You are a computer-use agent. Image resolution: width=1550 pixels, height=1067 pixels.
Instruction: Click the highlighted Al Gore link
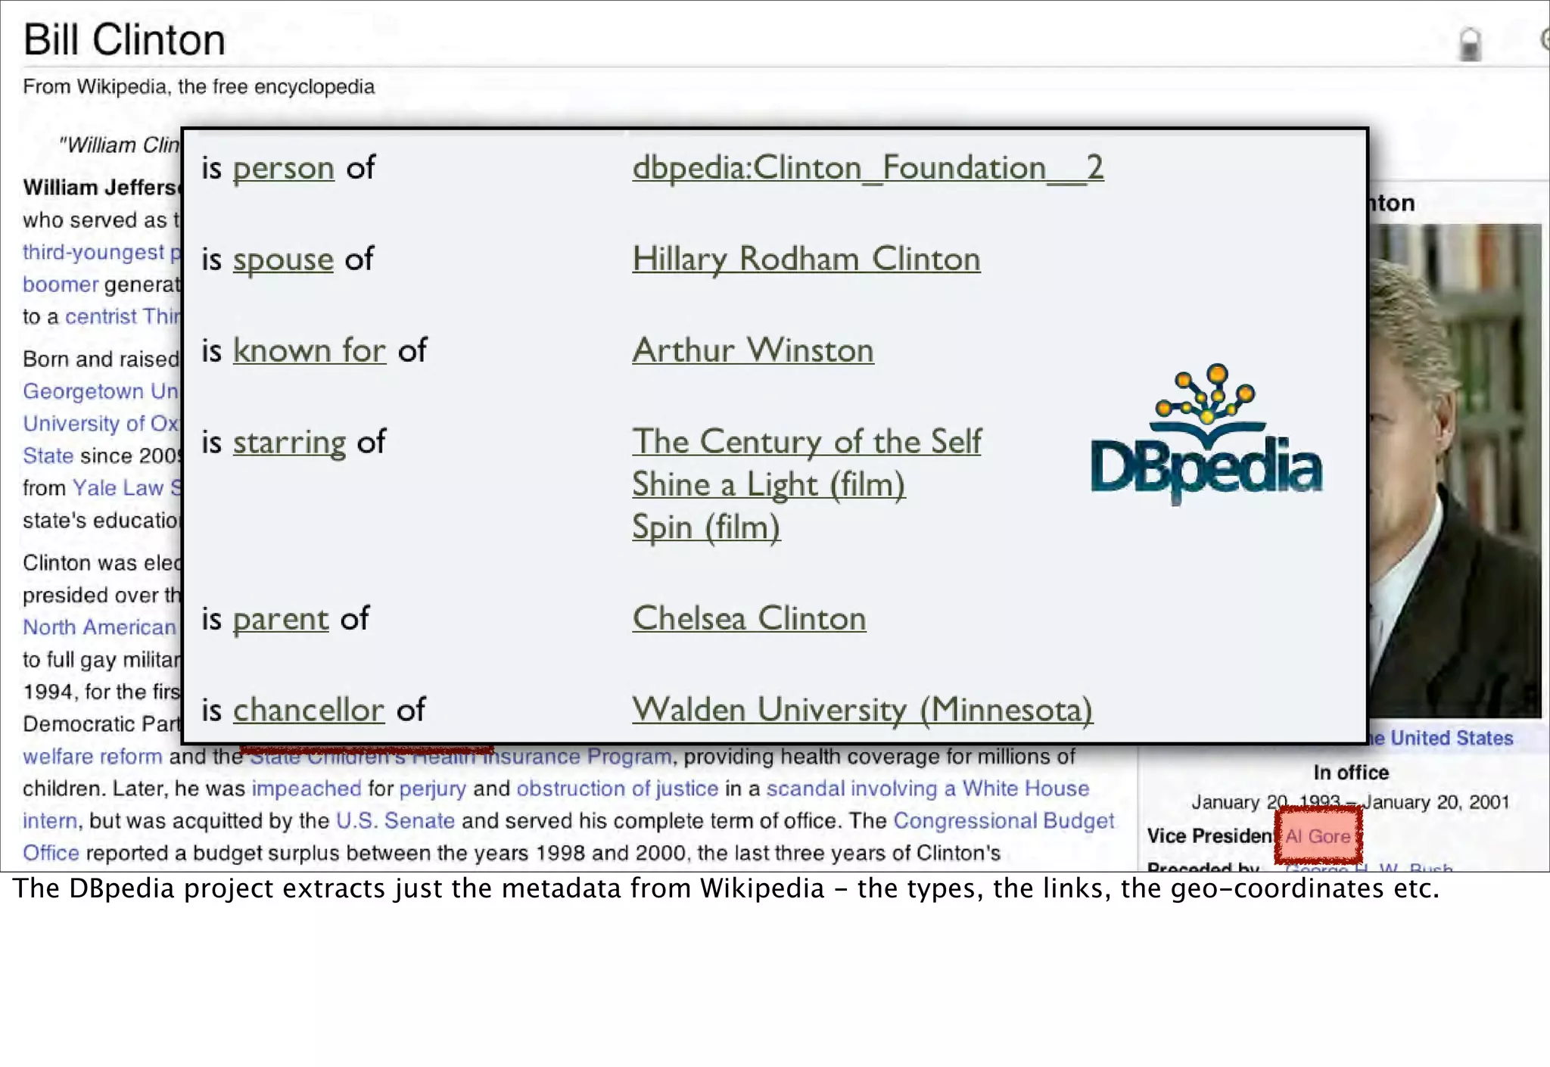(1318, 836)
